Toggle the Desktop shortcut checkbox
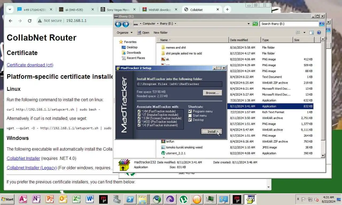The height and width of the screenshot is (205, 342). [190, 120]
